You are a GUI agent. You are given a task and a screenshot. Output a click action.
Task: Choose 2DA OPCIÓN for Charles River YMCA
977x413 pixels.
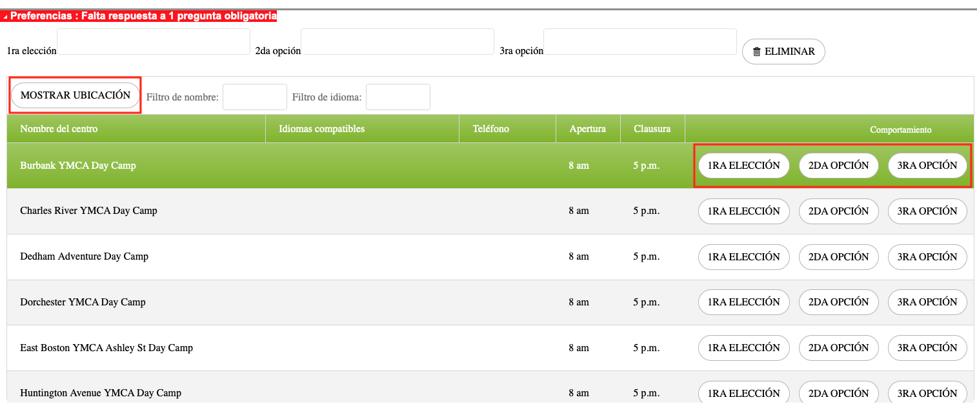(x=839, y=211)
